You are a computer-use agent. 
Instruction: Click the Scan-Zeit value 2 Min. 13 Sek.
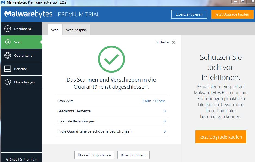coord(154,101)
